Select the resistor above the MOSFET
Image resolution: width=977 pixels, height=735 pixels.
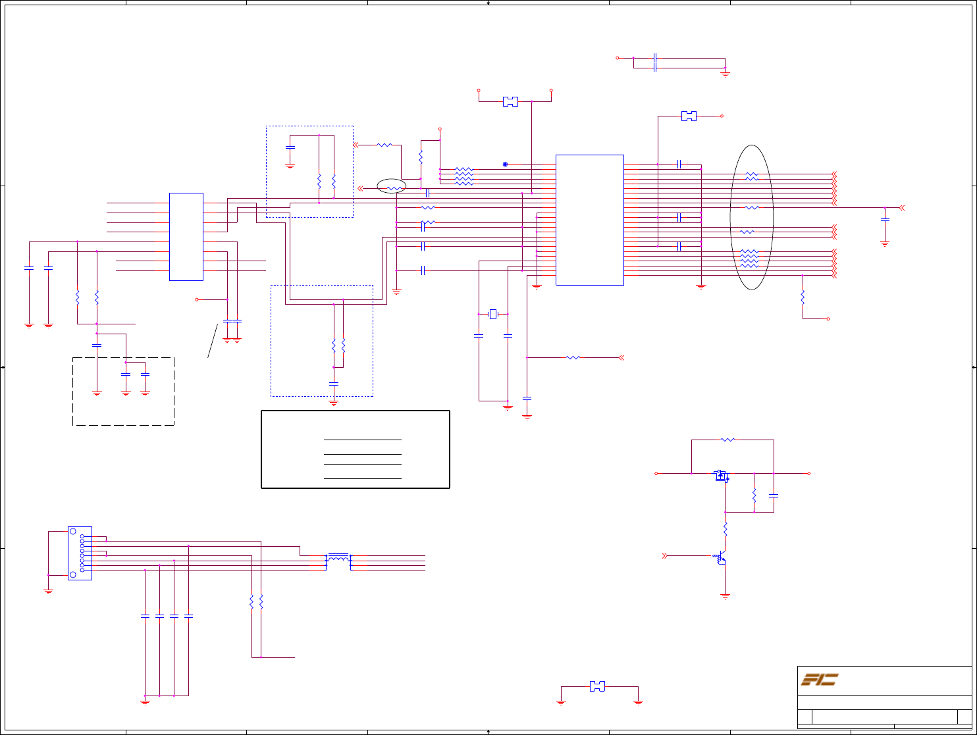(727, 440)
